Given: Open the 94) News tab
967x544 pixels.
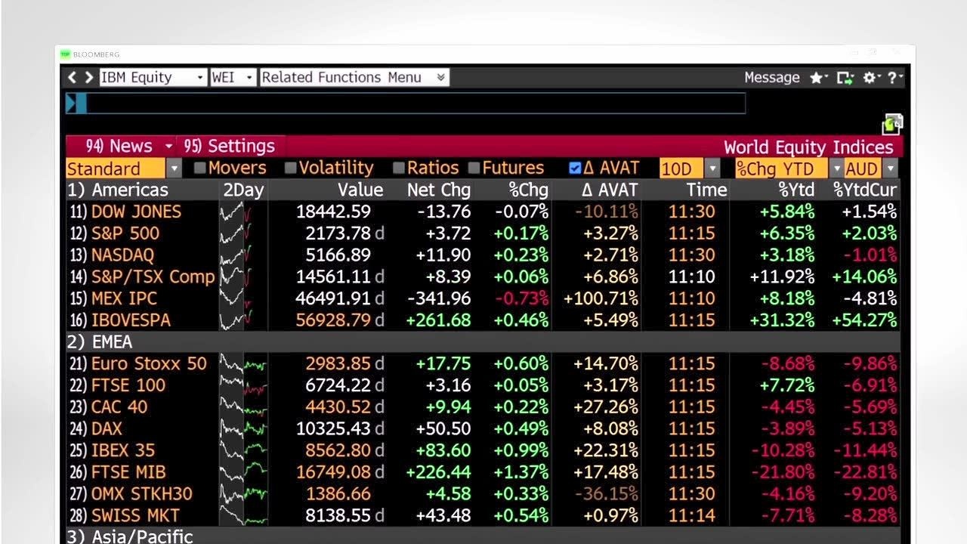Looking at the screenshot, I should [119, 146].
